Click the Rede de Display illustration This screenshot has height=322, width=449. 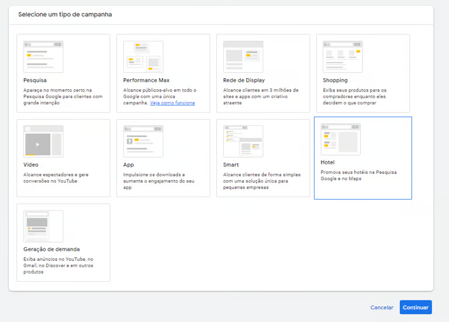tap(243, 57)
